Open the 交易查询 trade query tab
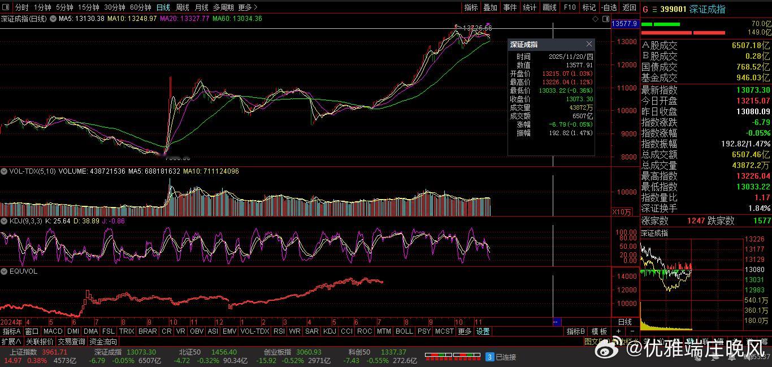This screenshot has height=367, width=772. pyautogui.click(x=71, y=342)
